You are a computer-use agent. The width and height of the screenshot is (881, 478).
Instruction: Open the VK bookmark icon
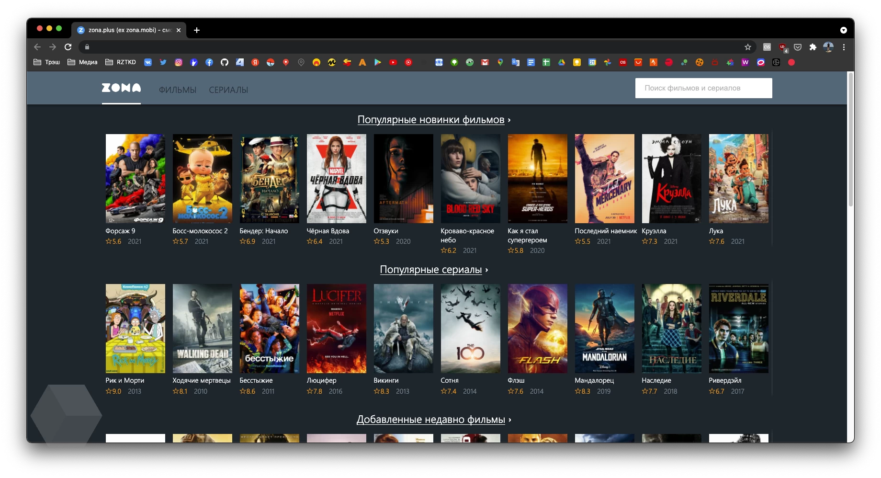click(148, 62)
